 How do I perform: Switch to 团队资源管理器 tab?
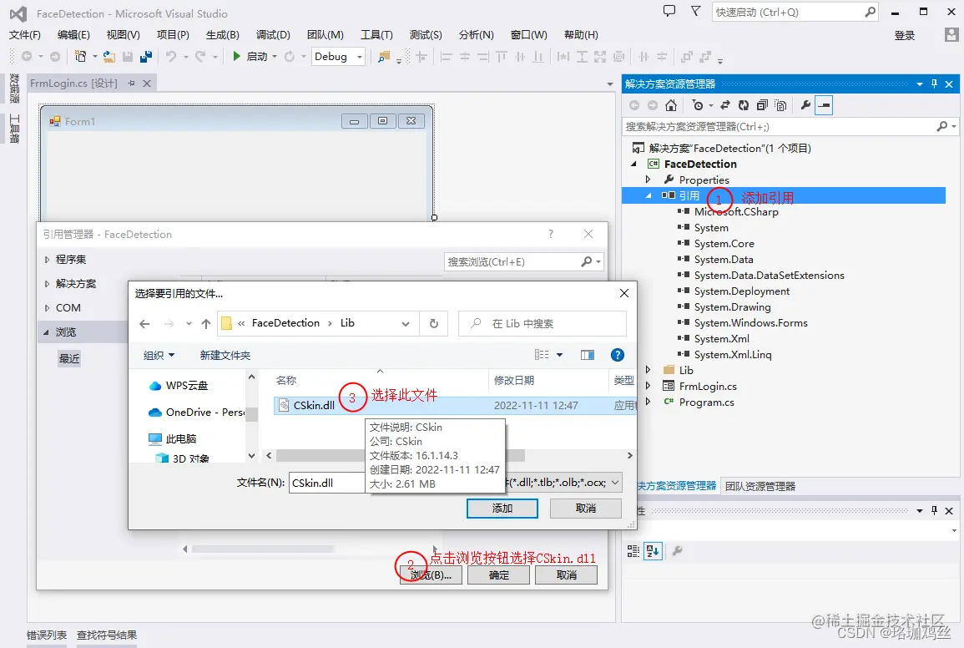coord(760,486)
